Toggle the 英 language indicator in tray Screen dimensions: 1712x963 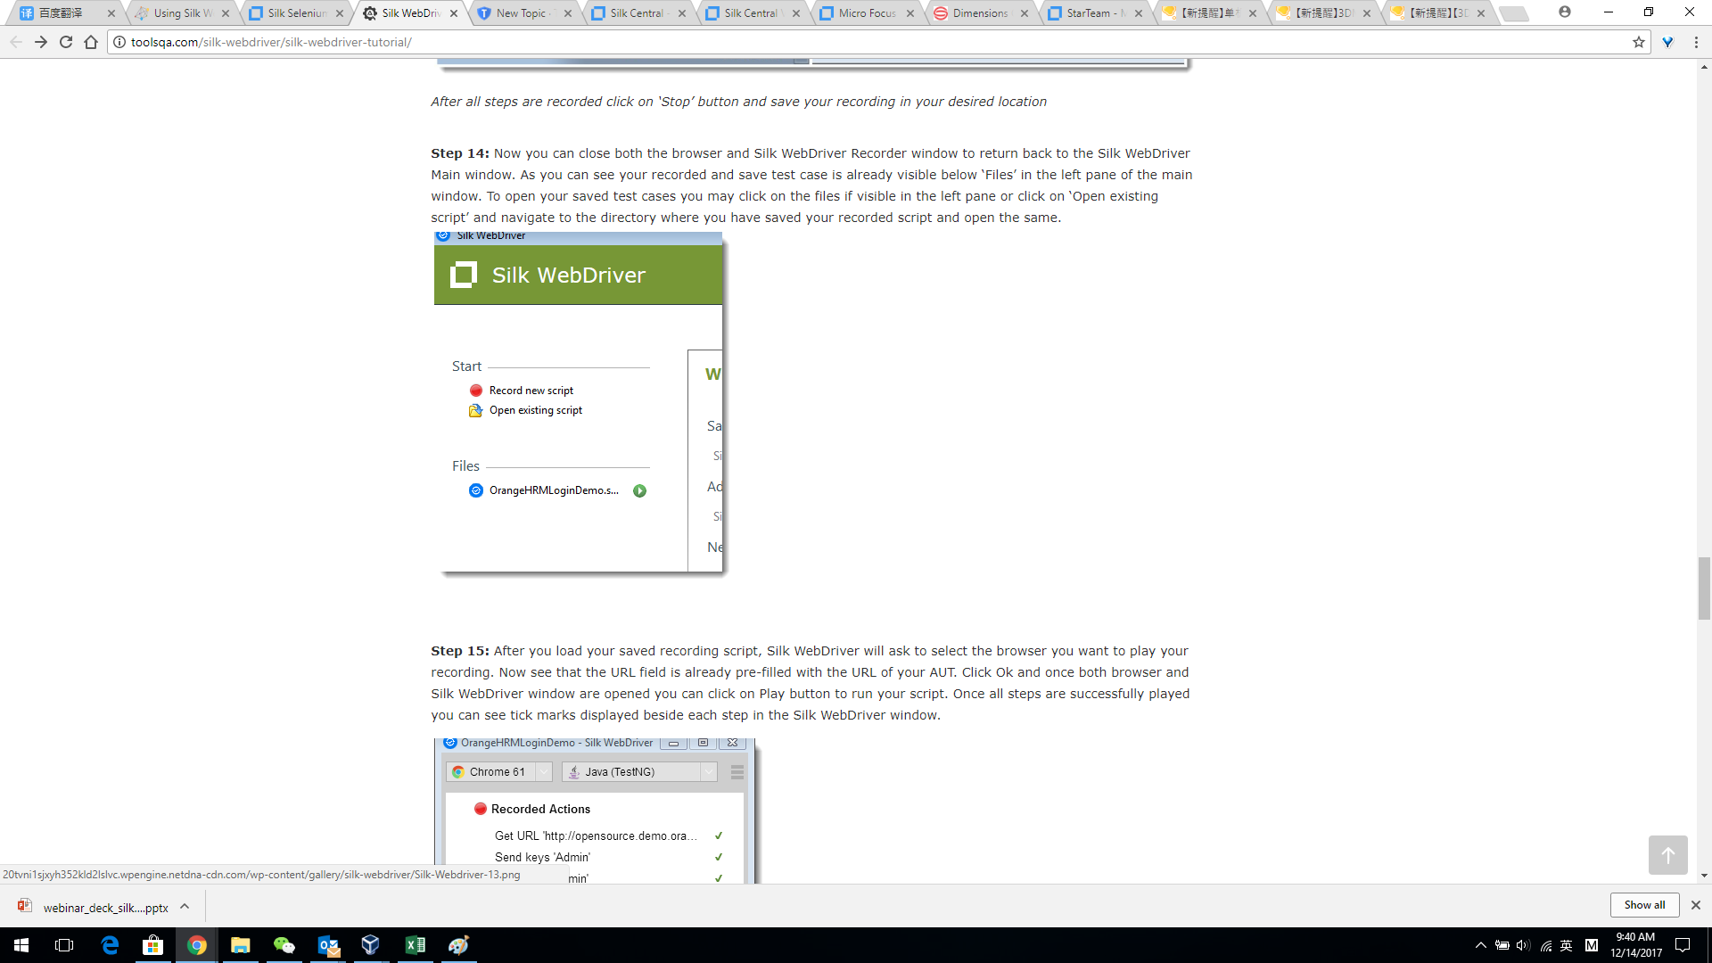[x=1567, y=945]
